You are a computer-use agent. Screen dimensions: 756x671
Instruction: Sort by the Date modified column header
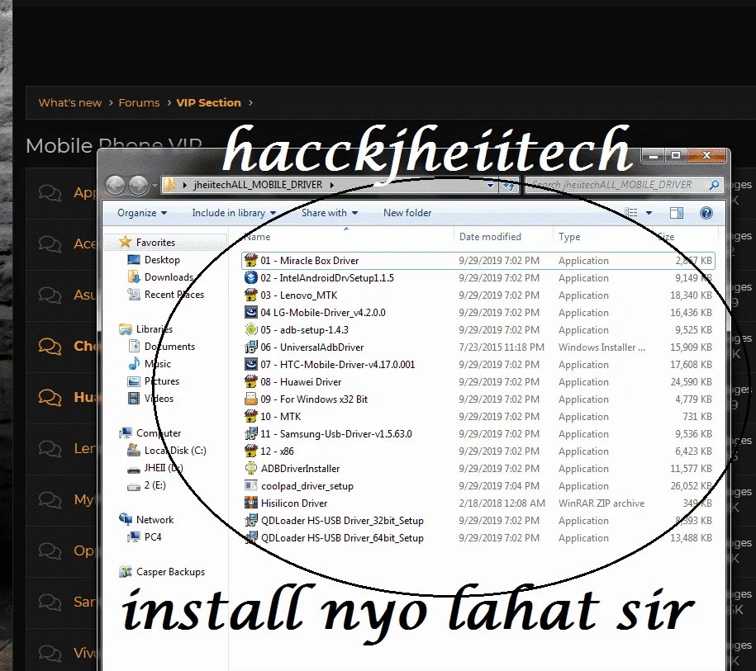click(490, 237)
